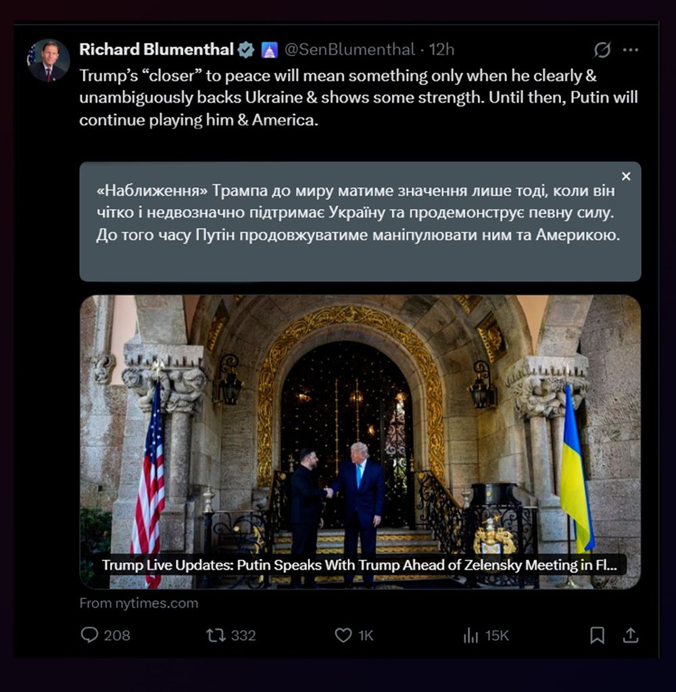Open the @SenBlumenthal handle link
The height and width of the screenshot is (692, 676).
(349, 49)
